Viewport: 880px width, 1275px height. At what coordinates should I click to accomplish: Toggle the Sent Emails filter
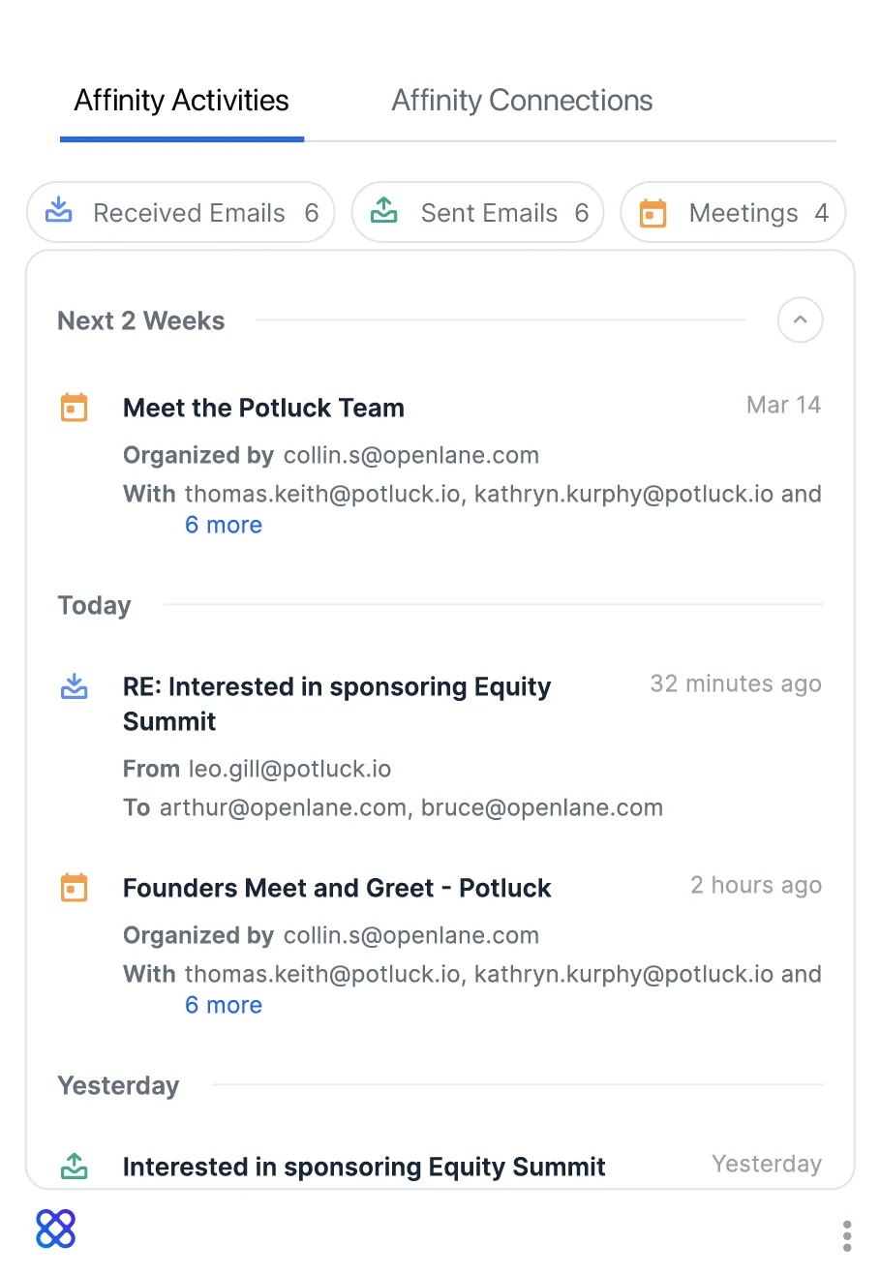click(477, 212)
